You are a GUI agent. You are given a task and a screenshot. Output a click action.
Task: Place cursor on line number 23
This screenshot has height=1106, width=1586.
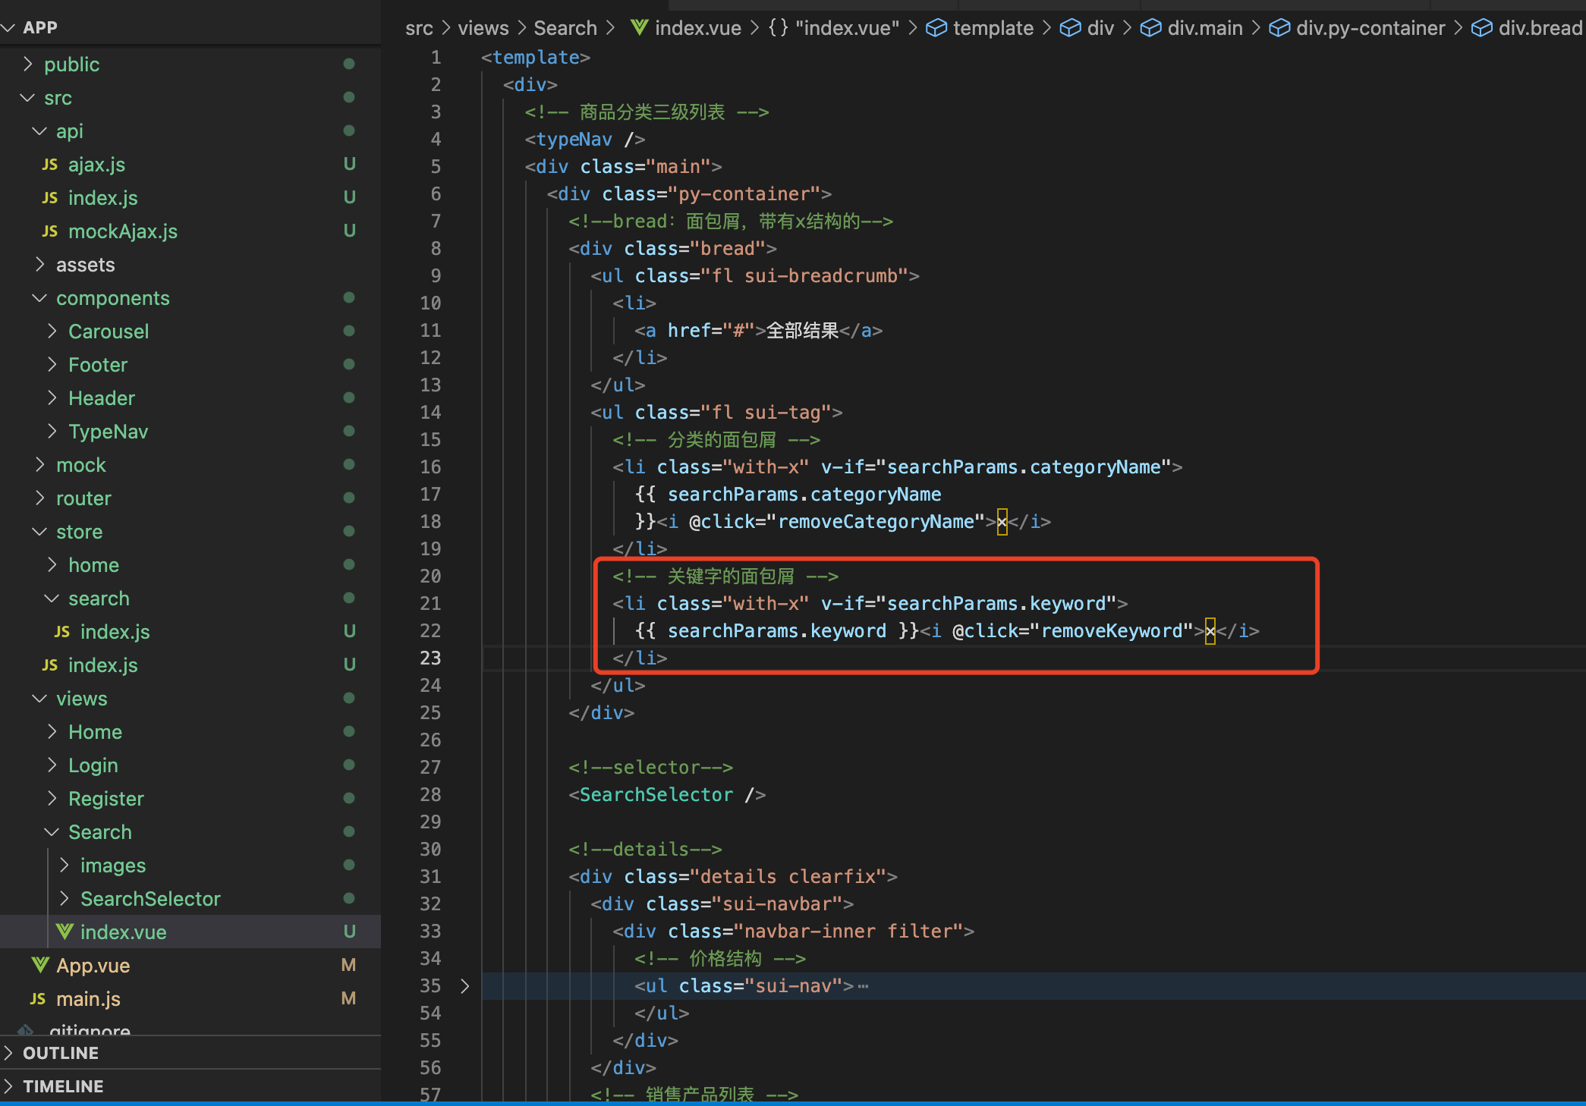[x=430, y=658]
